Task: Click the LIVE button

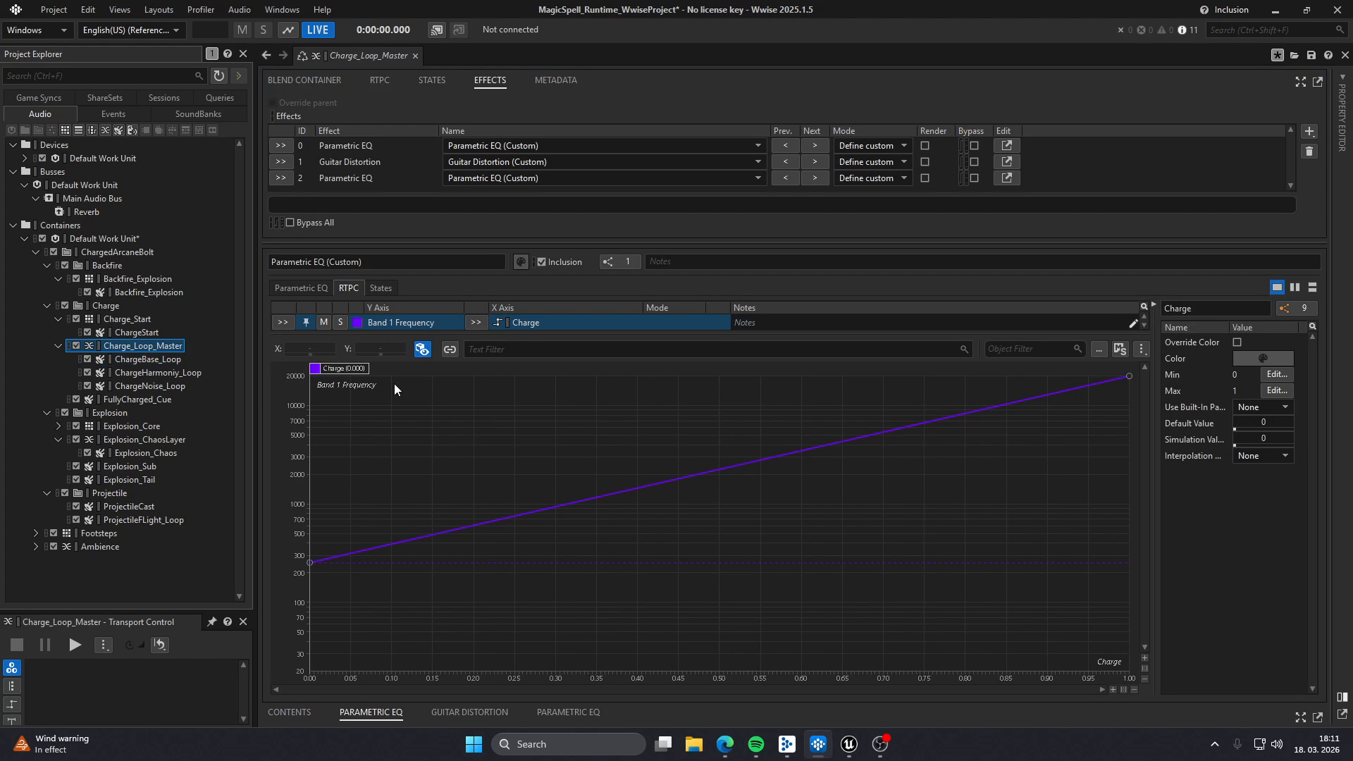Action: (x=317, y=30)
